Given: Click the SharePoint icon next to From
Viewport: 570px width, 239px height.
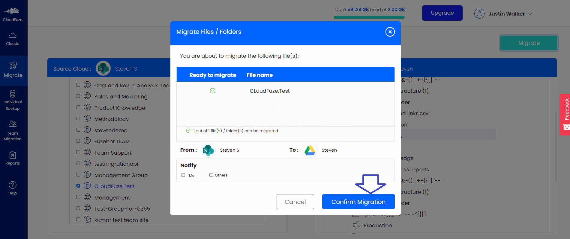Looking at the screenshot, I should click(x=208, y=150).
